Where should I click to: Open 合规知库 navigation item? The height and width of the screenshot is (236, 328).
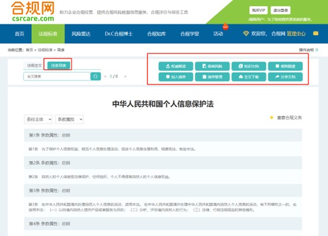click(x=156, y=34)
